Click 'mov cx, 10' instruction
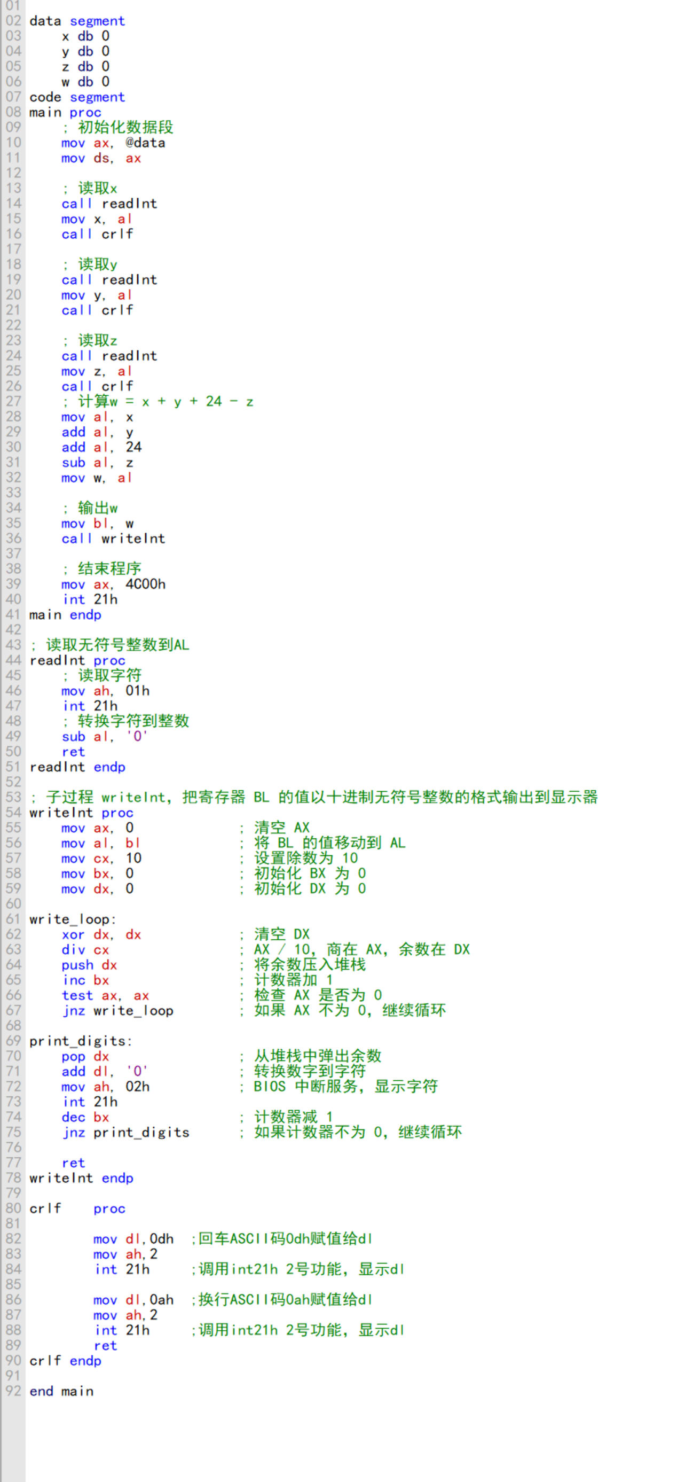 (102, 859)
